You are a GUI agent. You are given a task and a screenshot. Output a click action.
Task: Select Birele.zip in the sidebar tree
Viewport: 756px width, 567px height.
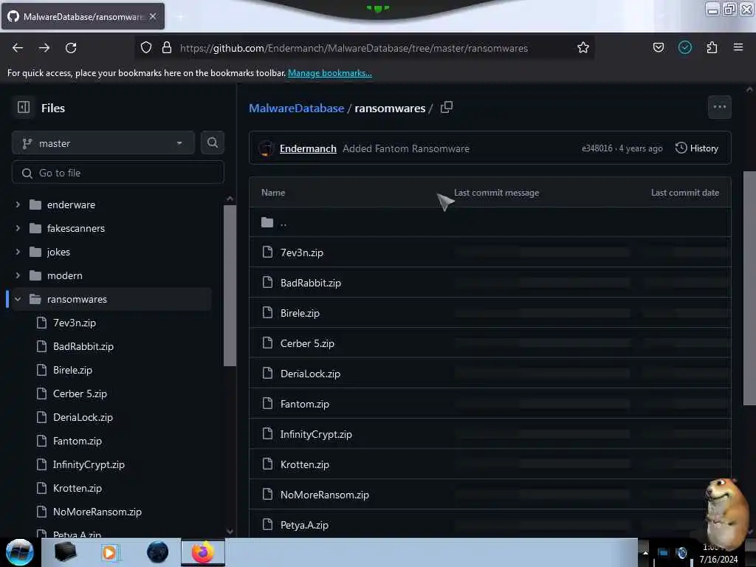72,370
